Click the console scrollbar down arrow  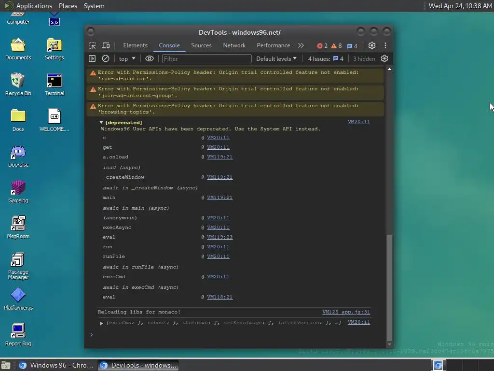pos(389,344)
